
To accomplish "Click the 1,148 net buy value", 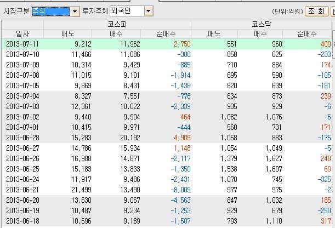I will 182,148.
